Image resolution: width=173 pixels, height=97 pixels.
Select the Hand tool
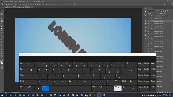pyautogui.click(x=2, y=54)
